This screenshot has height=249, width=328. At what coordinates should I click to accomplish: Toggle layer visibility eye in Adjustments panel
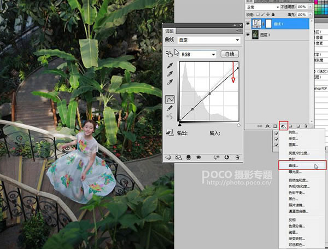[198, 157]
